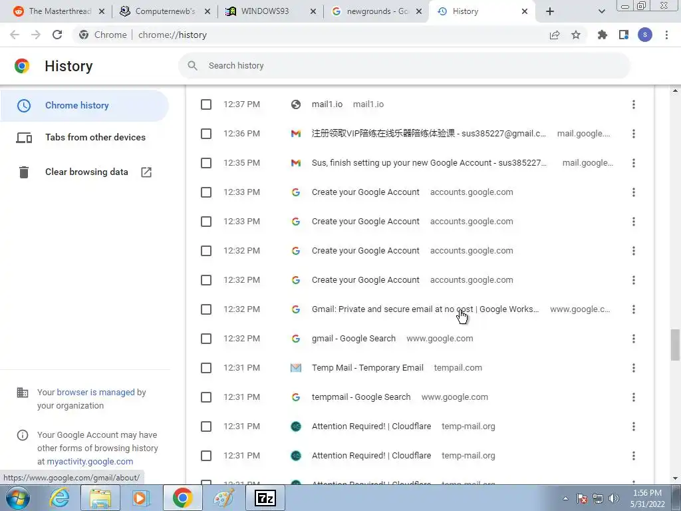Launch Internet Explorer from taskbar
The height and width of the screenshot is (511, 681).
pyautogui.click(x=59, y=498)
